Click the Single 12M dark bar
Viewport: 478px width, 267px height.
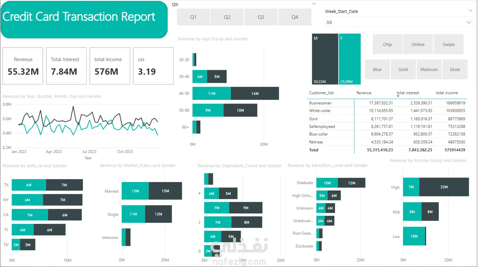click(x=158, y=214)
